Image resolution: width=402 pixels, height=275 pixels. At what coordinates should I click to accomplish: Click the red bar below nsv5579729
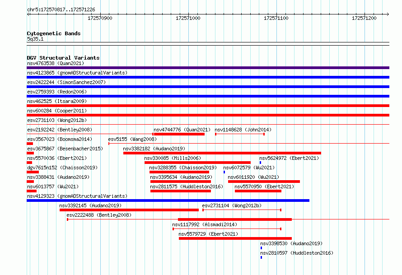pyautogui.click(x=235, y=238)
